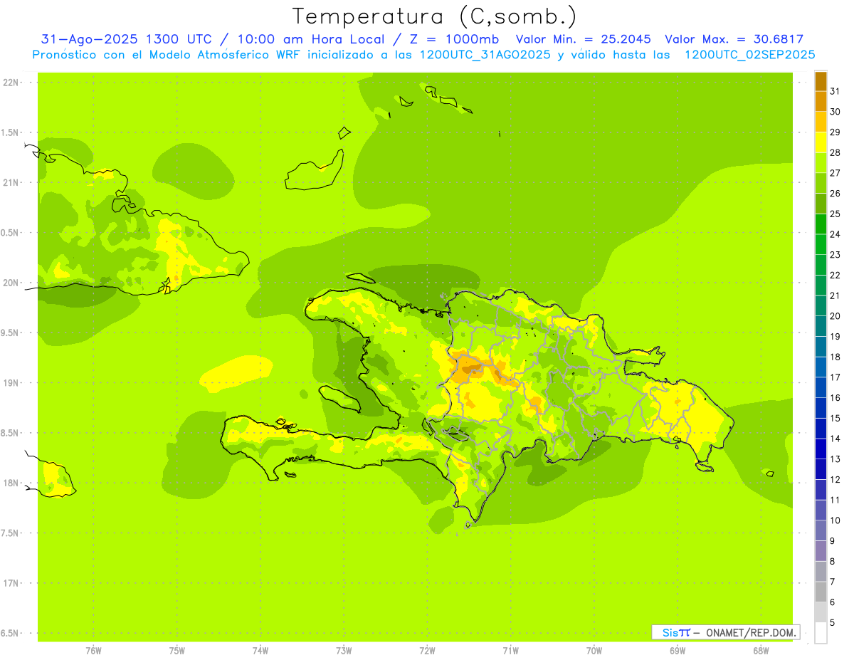Select the '31-Ago-2025 1300 UTC' date text
The width and height of the screenshot is (854, 660).
[x=127, y=39]
